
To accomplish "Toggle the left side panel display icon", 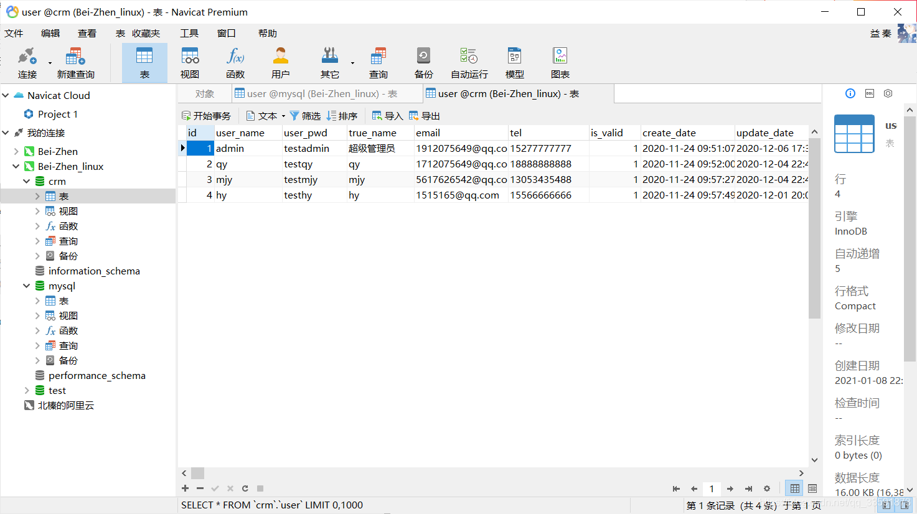I will (x=886, y=505).
